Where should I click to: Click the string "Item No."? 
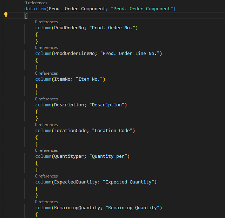(89, 79)
